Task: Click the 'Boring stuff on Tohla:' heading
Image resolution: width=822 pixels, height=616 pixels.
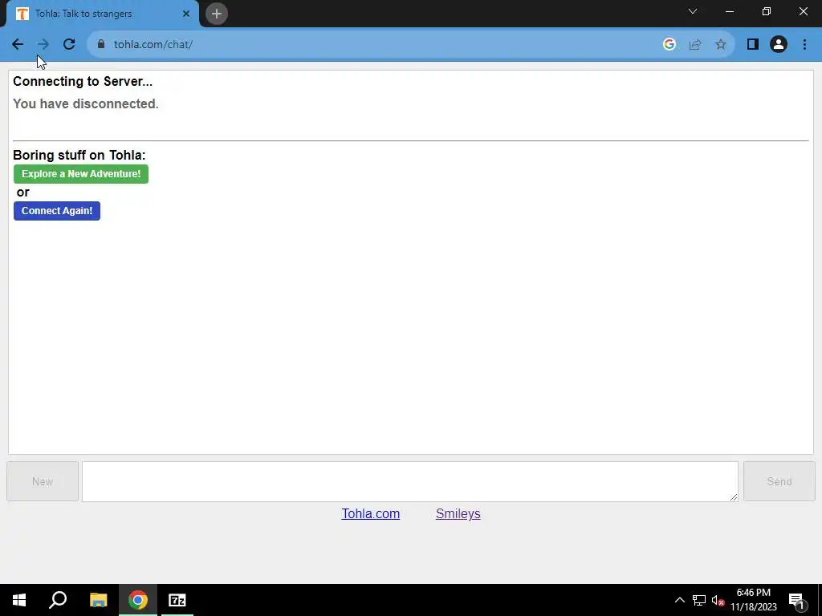Action: (x=79, y=155)
